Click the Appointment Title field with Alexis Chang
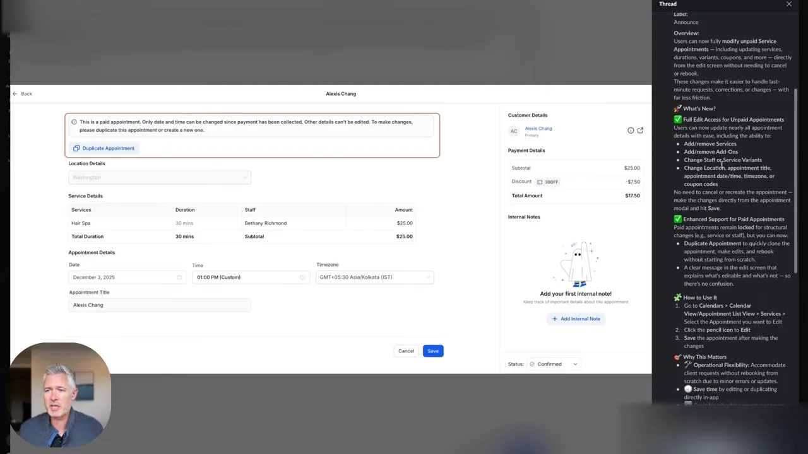Image resolution: width=808 pixels, height=454 pixels. tap(160, 305)
